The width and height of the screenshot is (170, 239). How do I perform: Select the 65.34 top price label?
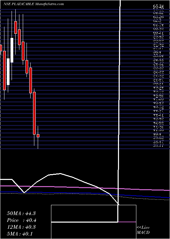pyautogui.click(x=158, y=6)
